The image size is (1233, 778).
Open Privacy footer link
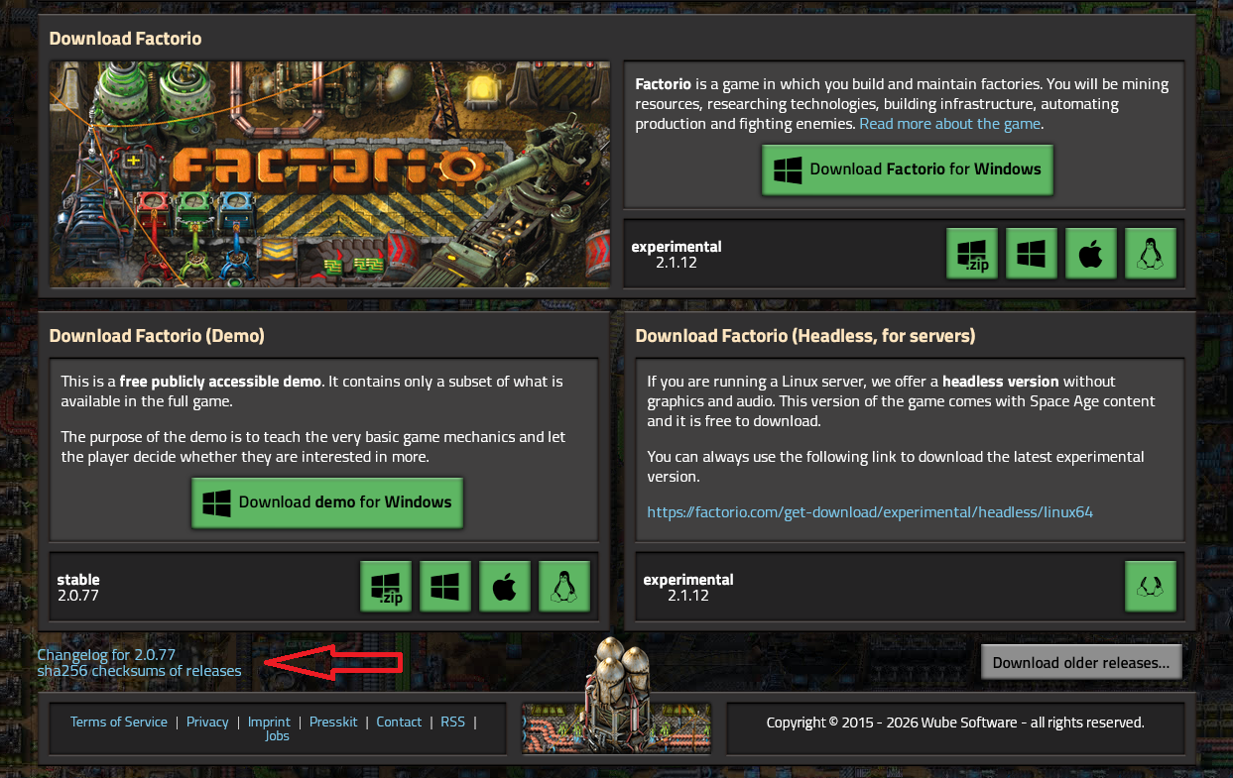207,722
